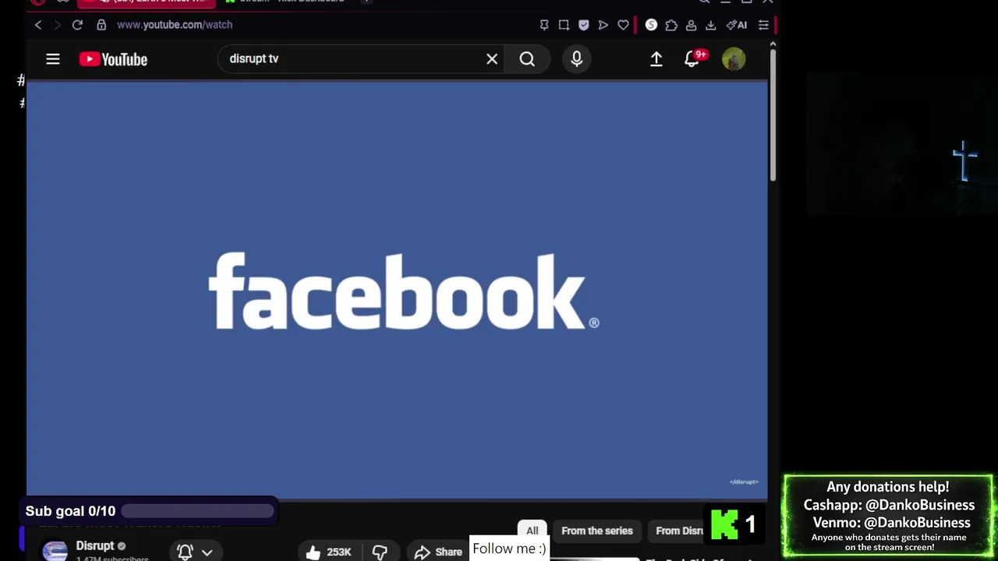Open the account avatar menu

(x=734, y=59)
